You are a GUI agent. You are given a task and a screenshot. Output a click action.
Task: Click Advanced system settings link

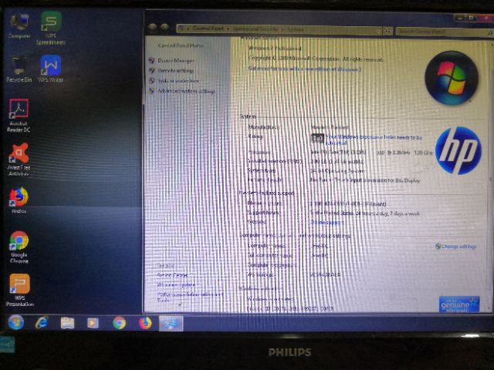(185, 91)
